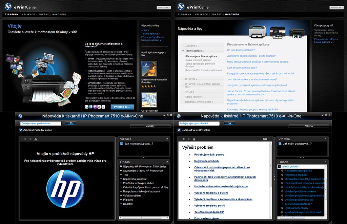The height and width of the screenshot is (224, 347).
Task: Select 'Kopírovat a skenovat' in bottom-left Obsah list
Action: 135,179
